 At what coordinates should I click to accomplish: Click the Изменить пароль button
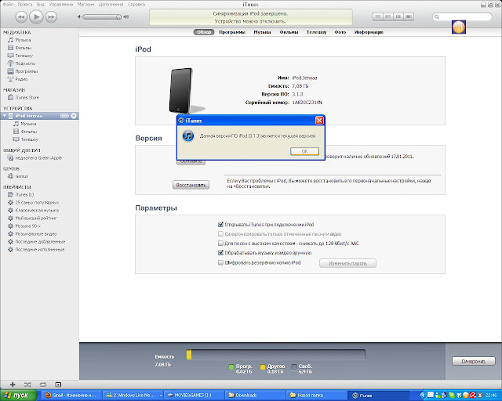(x=347, y=263)
